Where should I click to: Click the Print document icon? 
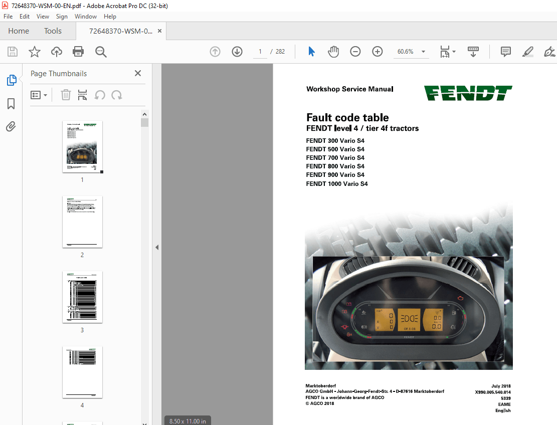tap(78, 51)
